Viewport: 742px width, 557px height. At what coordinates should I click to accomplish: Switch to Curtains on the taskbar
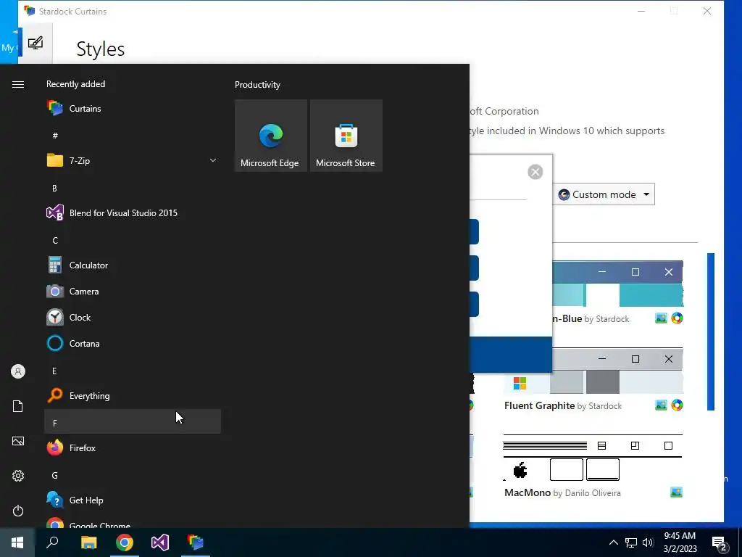pyautogui.click(x=196, y=542)
